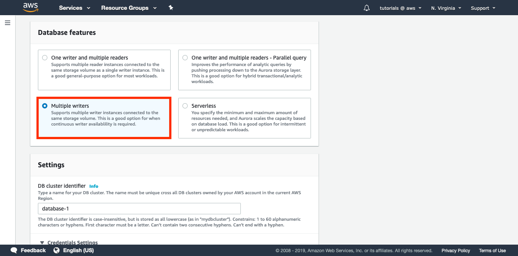Open the sidebar hamburger menu
The width and height of the screenshot is (518, 256).
7,23
